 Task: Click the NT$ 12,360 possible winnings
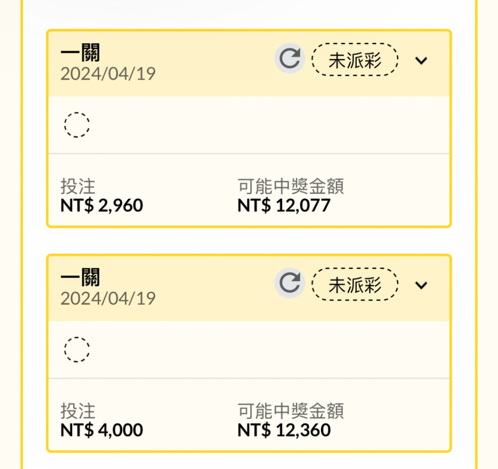point(284,431)
